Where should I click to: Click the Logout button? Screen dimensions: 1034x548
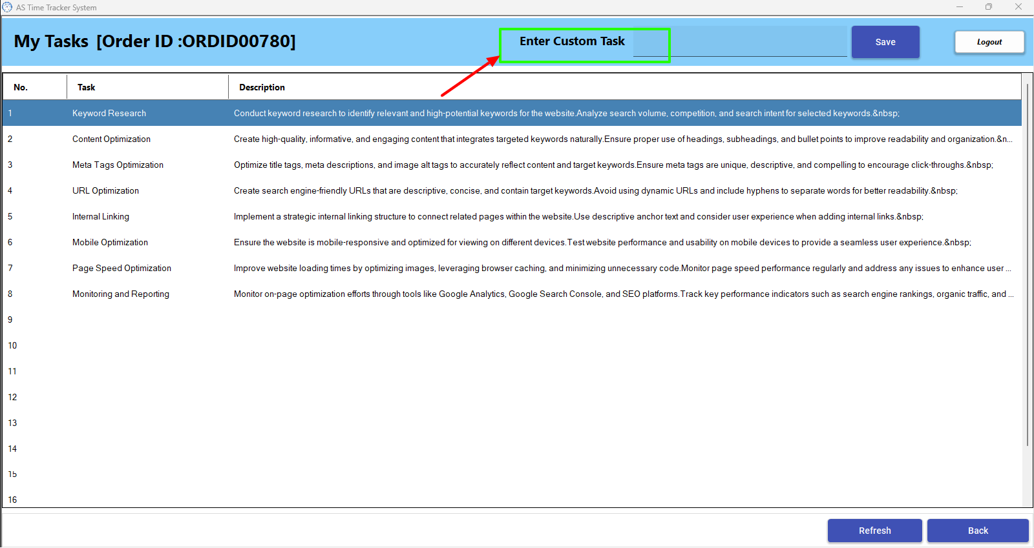pos(989,42)
